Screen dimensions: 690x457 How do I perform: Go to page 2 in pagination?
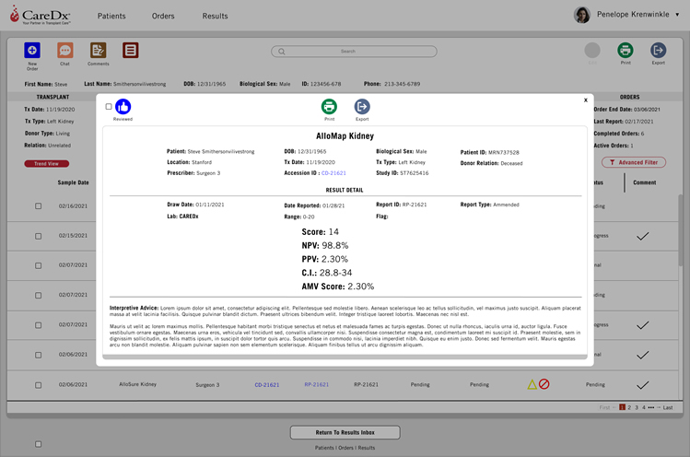coord(629,407)
